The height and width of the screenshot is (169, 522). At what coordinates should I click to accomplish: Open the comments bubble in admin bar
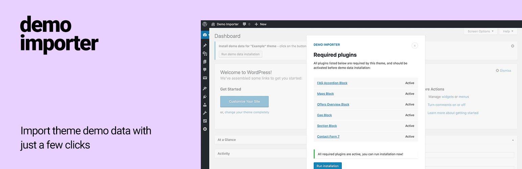pos(244,24)
